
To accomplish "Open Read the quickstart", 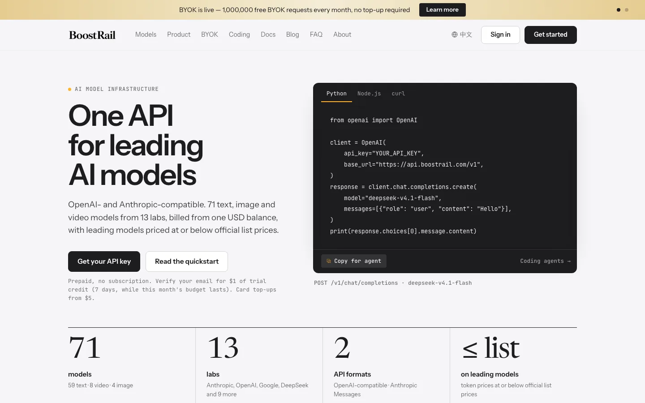I will (187, 262).
